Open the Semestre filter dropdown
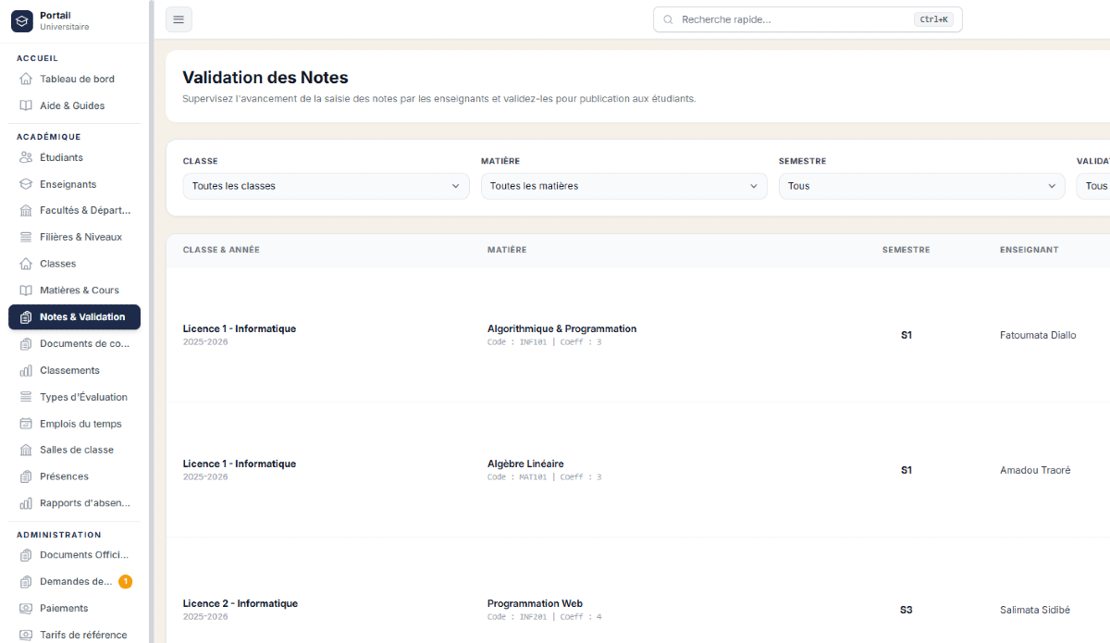This screenshot has width=1110, height=643. coord(921,186)
